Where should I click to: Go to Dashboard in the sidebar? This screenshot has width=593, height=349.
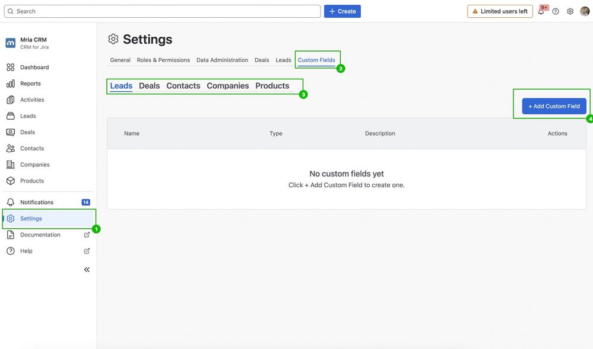pyautogui.click(x=34, y=67)
